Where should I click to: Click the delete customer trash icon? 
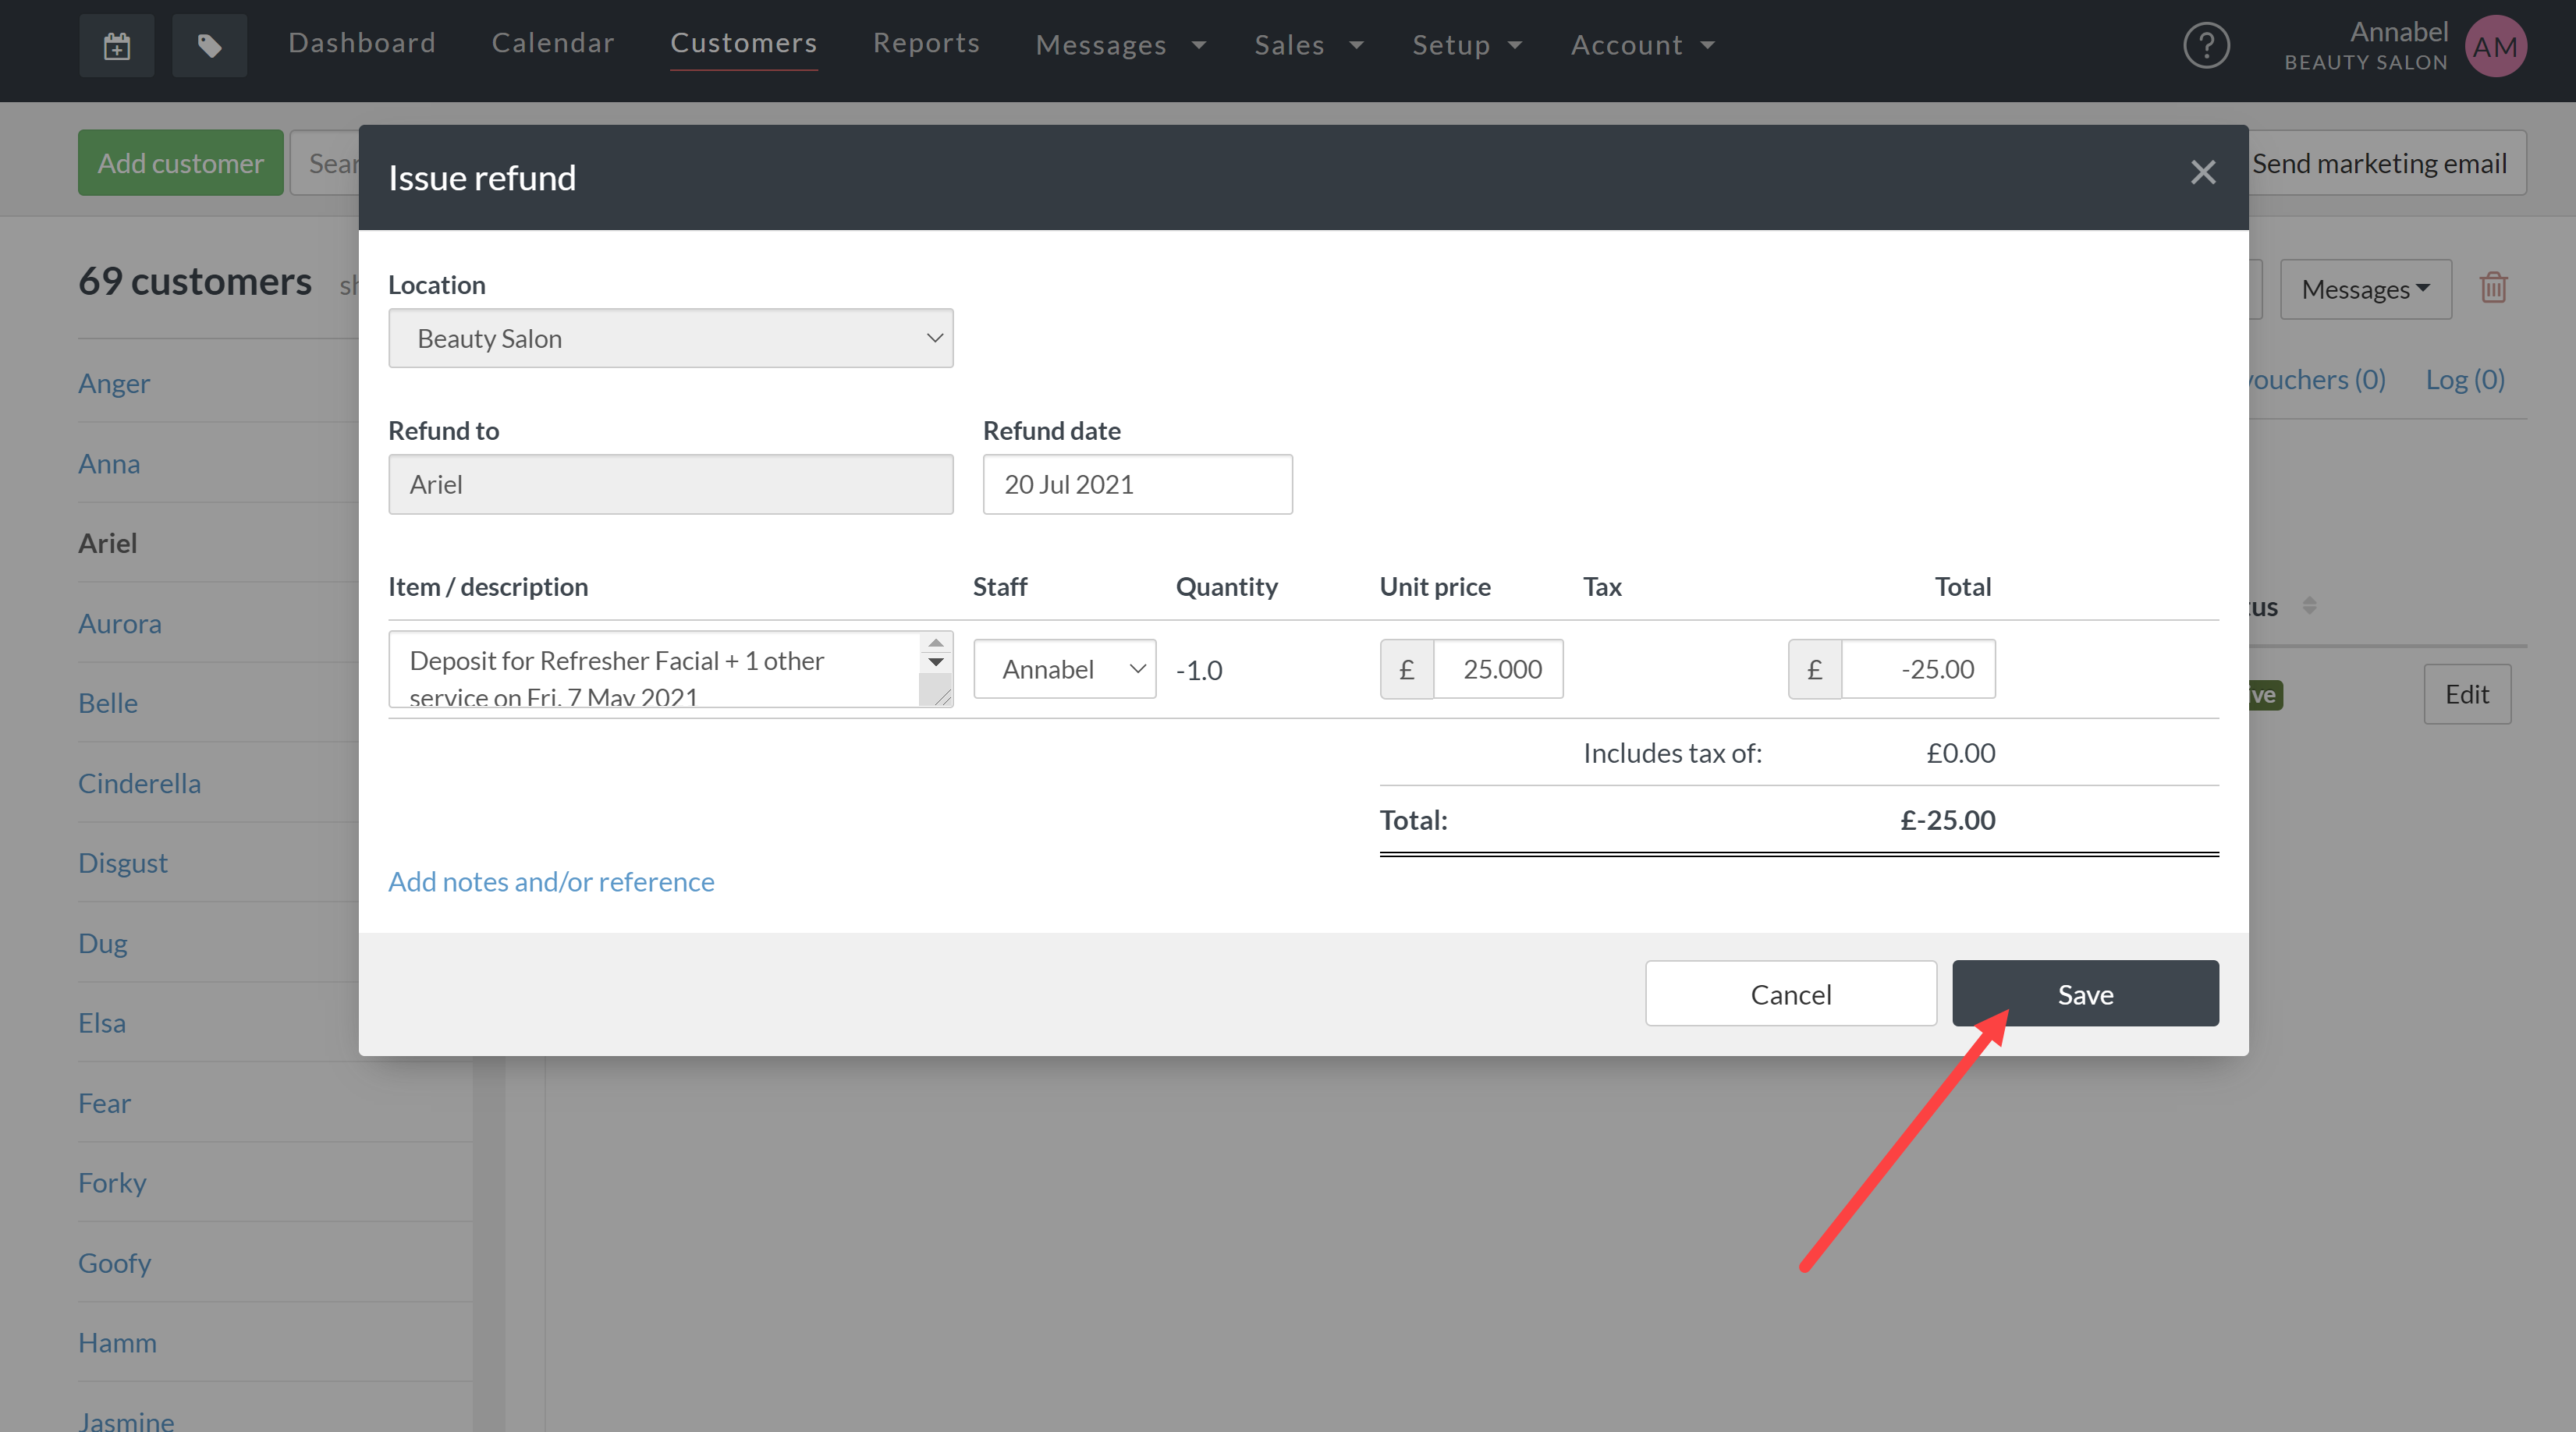[2493, 288]
